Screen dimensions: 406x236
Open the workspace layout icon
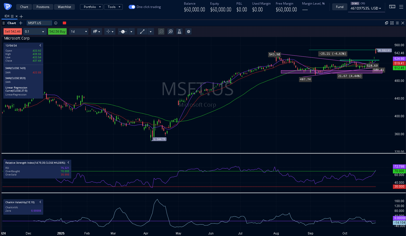pos(392,7)
